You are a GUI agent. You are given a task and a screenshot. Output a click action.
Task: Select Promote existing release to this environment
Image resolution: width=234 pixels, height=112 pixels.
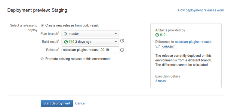click(x=42, y=59)
